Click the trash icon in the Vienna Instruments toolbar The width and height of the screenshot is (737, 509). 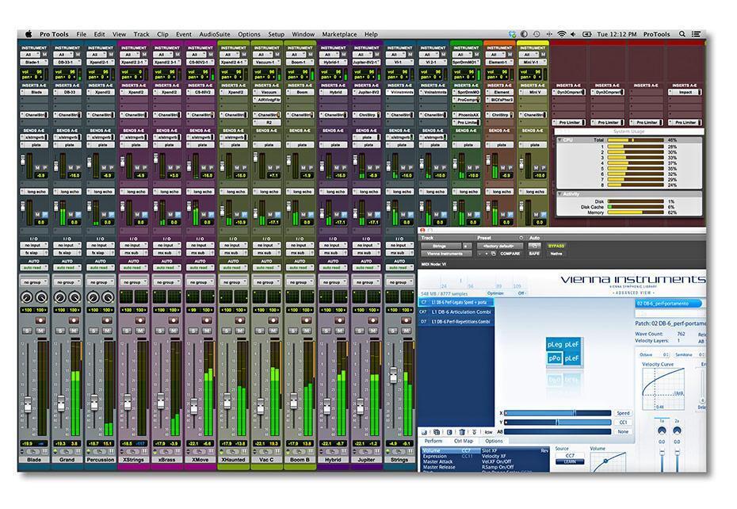pos(463,431)
